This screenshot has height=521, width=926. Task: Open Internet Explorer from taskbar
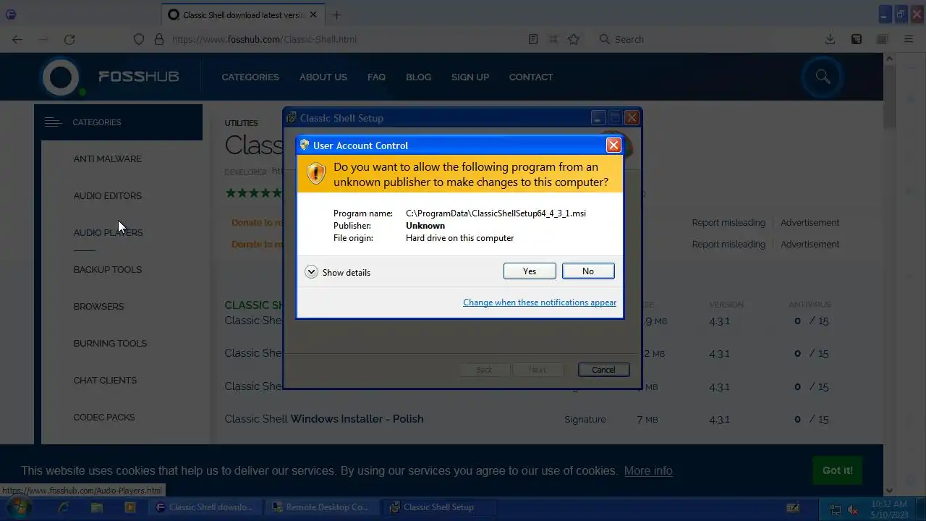(64, 507)
